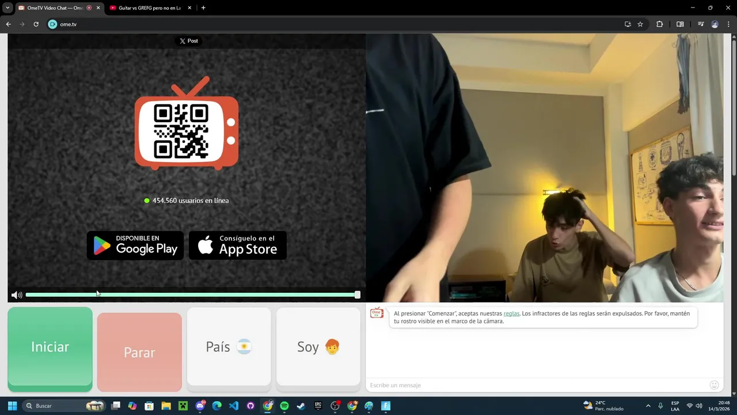Open the media controls icon
Viewport: 737px width, 415px height.
pyautogui.click(x=701, y=24)
